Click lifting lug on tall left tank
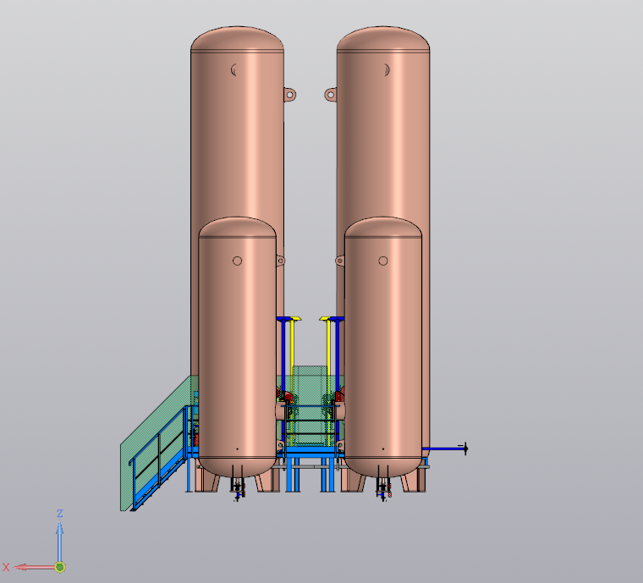Image resolution: width=643 pixels, height=583 pixels. click(x=289, y=94)
